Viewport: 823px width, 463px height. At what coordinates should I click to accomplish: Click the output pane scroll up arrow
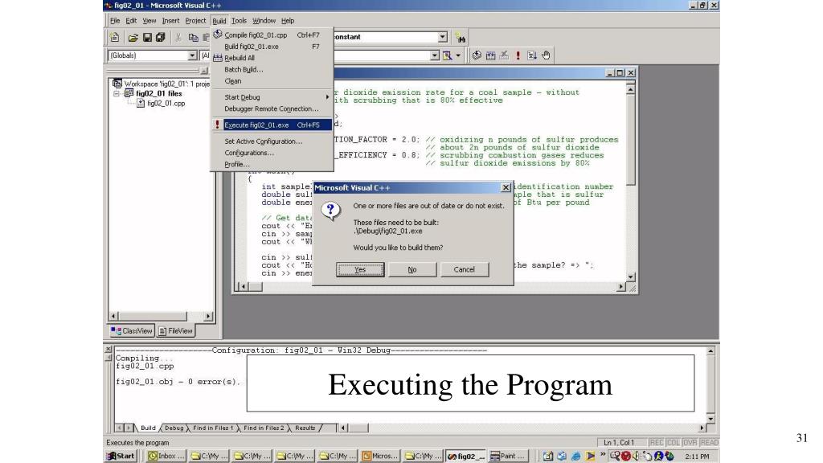click(710, 350)
